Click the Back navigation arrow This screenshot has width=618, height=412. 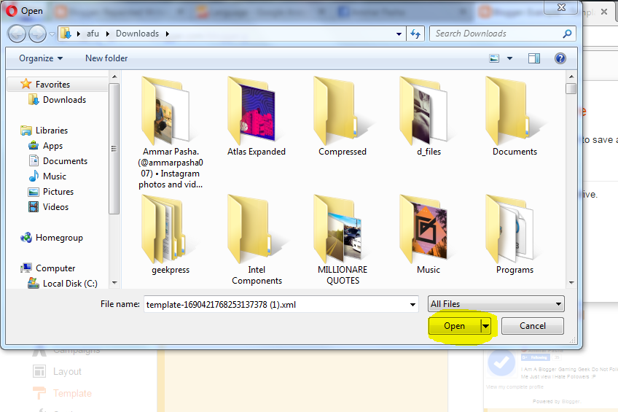click(x=17, y=34)
